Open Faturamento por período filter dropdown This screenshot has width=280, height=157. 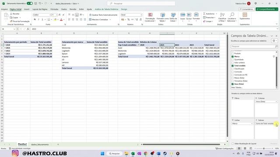29,42
